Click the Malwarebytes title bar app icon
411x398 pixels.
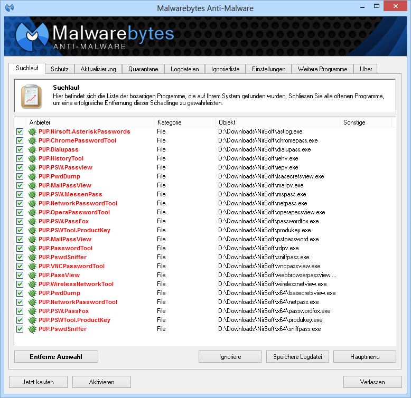click(x=10, y=8)
